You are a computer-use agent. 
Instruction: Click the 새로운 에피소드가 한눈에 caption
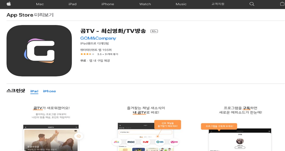(x=240, y=112)
